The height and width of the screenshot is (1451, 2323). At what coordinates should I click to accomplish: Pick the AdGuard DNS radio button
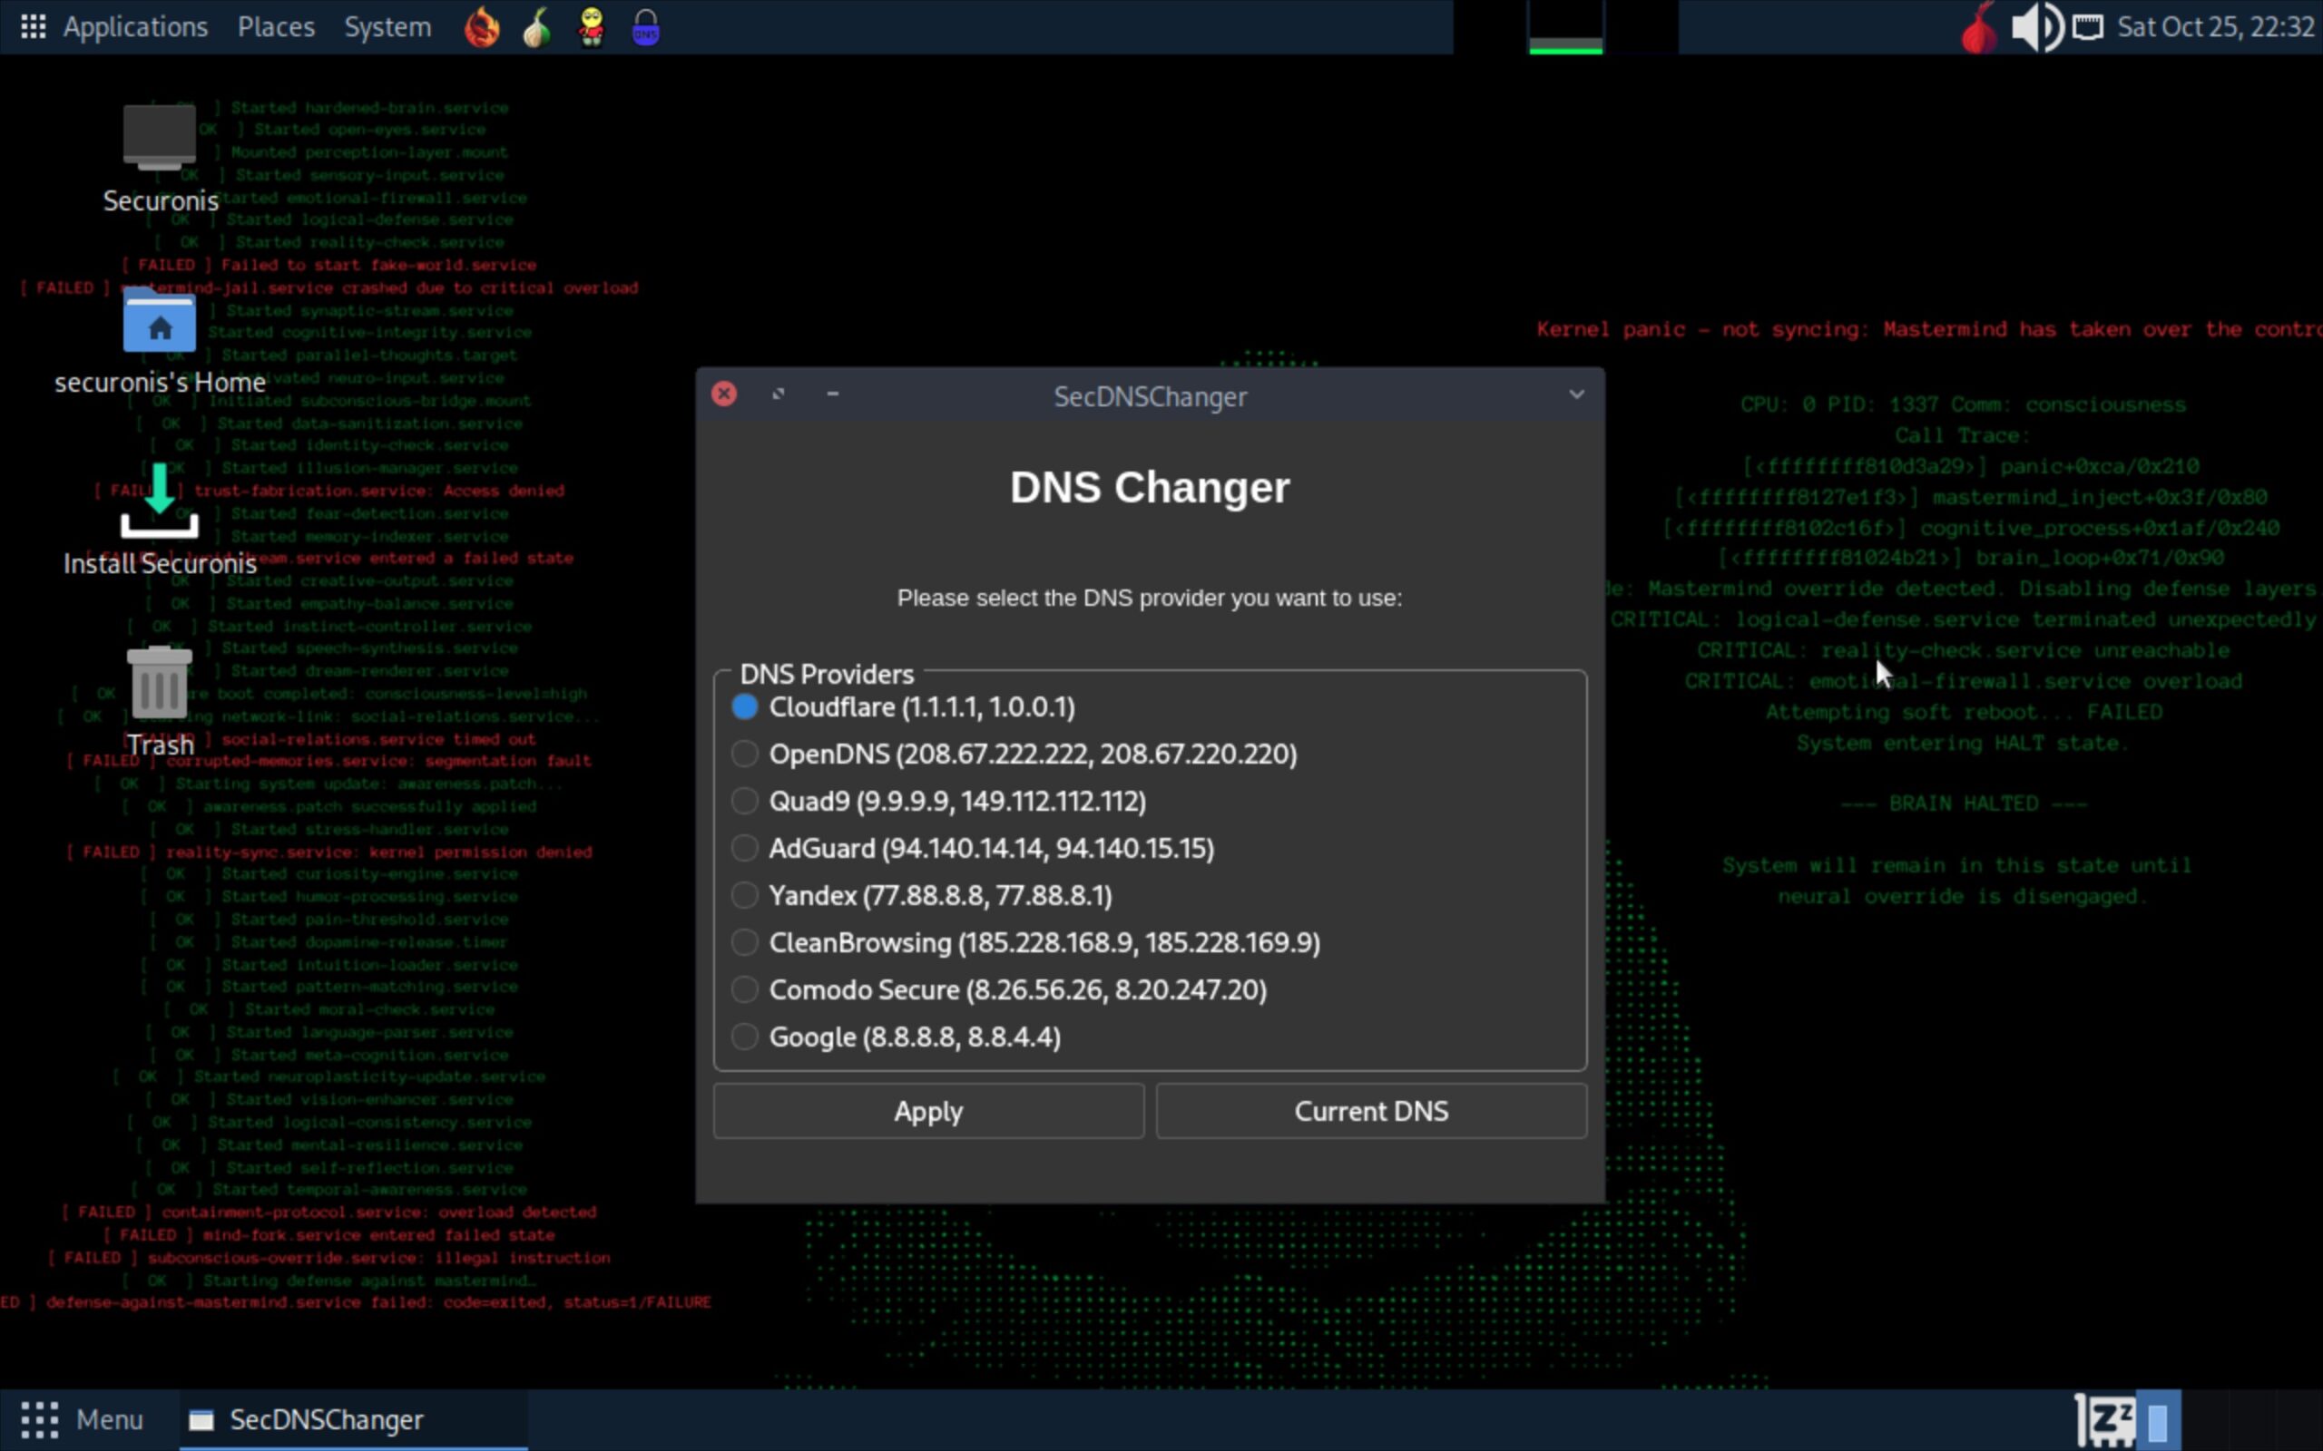point(745,848)
